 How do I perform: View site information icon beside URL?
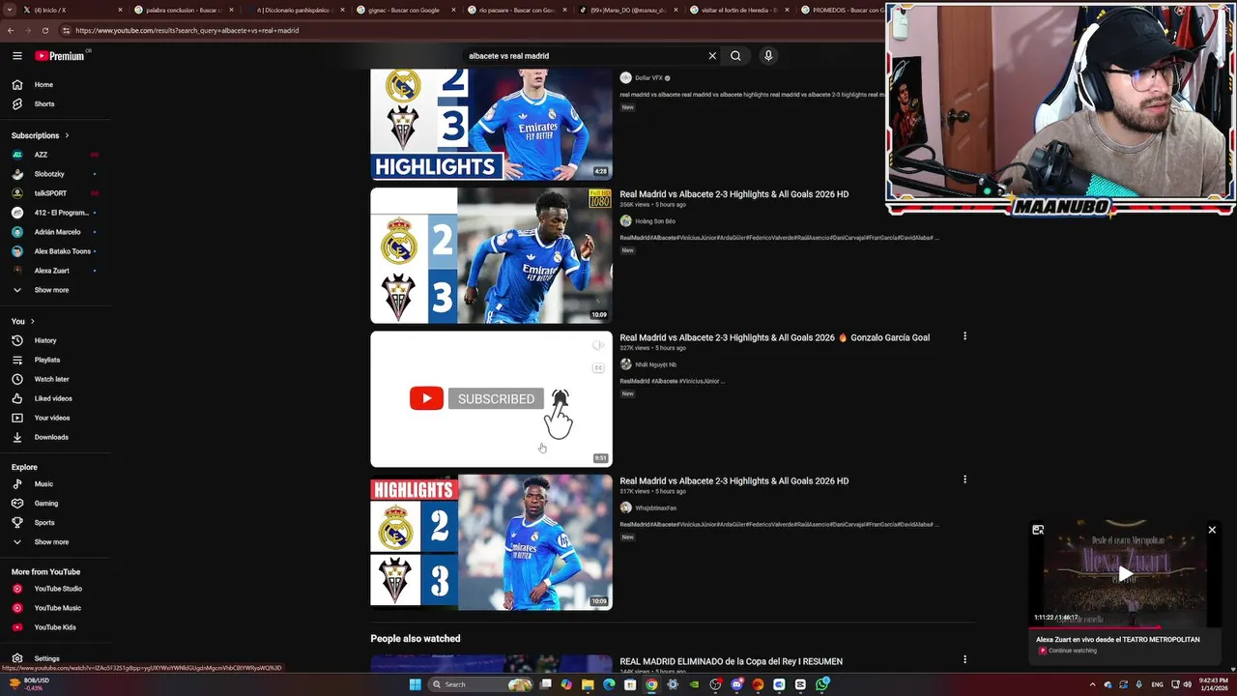pos(66,30)
